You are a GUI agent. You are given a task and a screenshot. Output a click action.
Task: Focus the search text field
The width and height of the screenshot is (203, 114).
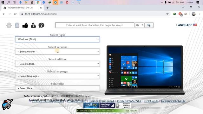coord(95,25)
